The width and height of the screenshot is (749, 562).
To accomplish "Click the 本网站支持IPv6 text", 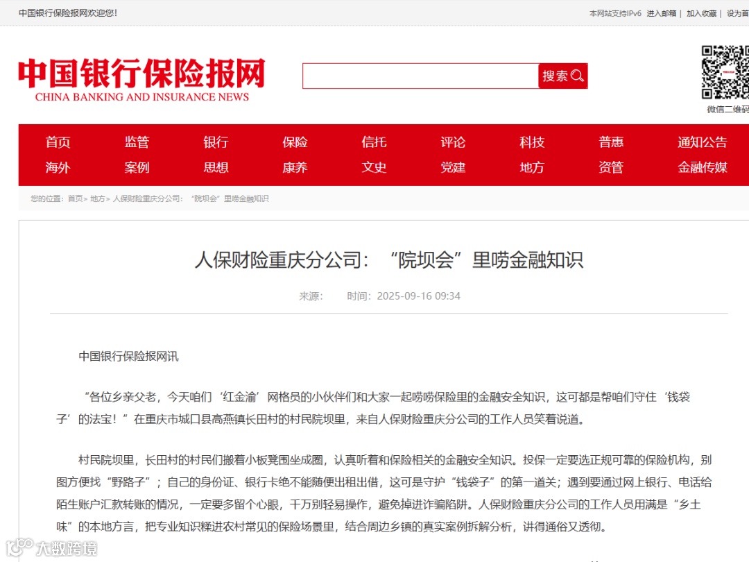I will pos(615,13).
